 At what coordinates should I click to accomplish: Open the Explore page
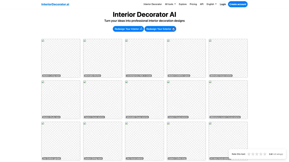(x=183, y=4)
